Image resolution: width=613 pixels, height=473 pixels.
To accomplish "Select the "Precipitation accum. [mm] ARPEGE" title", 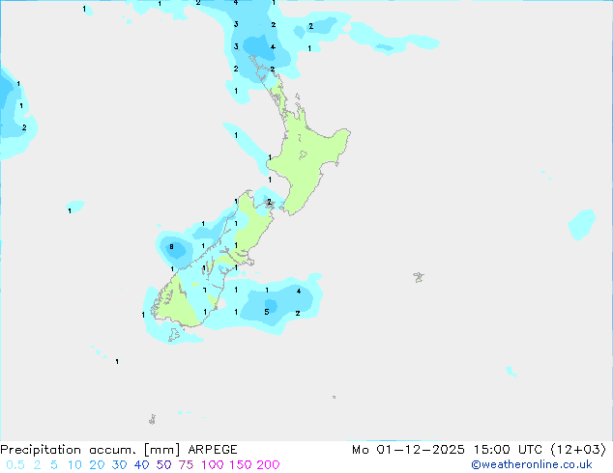I will pos(119,450).
